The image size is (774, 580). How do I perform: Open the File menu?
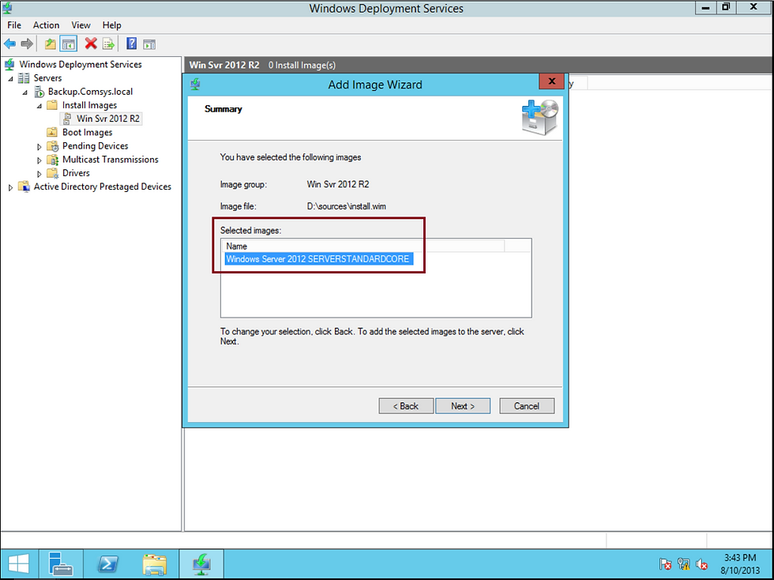click(14, 24)
